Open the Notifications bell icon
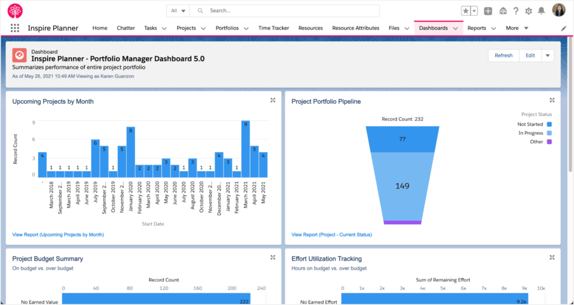The image size is (574, 305). (541, 11)
